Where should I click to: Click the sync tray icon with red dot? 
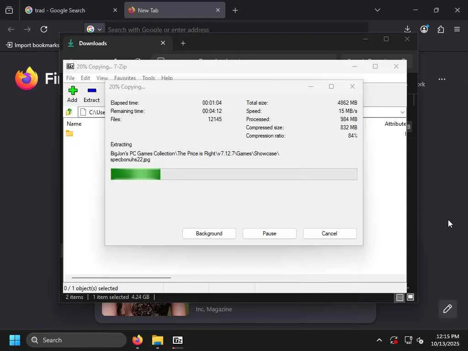[x=394, y=340]
